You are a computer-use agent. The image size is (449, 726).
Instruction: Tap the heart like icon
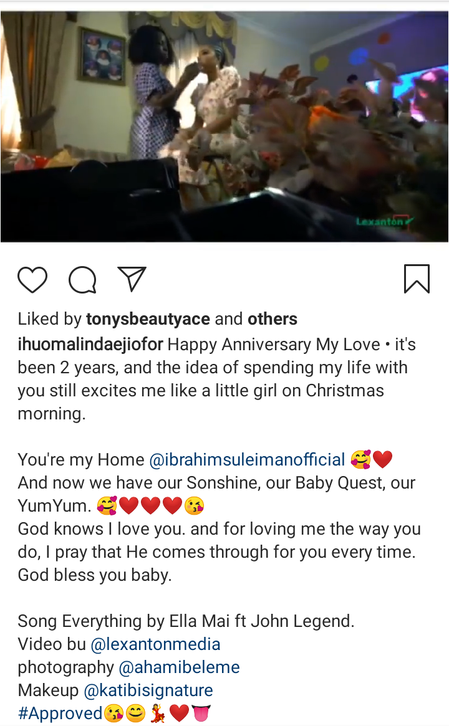click(32, 280)
